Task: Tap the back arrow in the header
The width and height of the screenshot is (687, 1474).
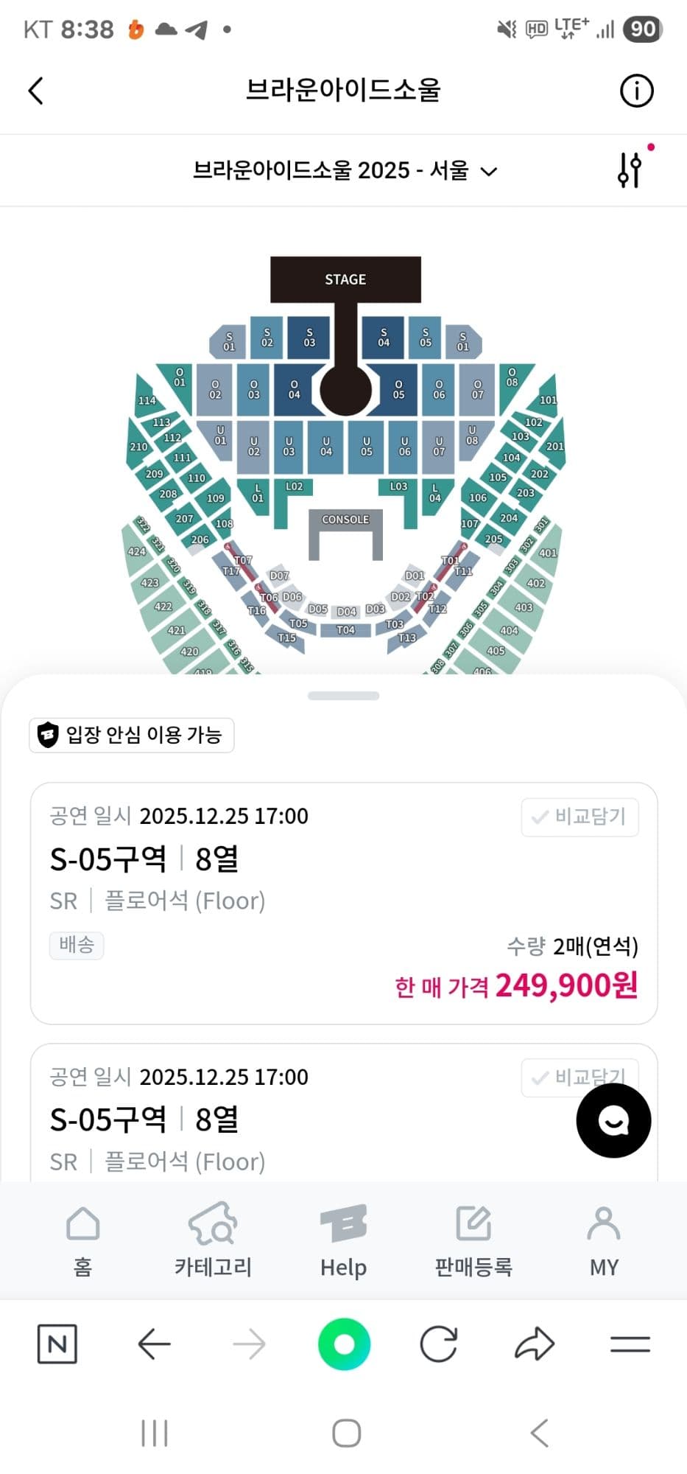Action: (36, 91)
